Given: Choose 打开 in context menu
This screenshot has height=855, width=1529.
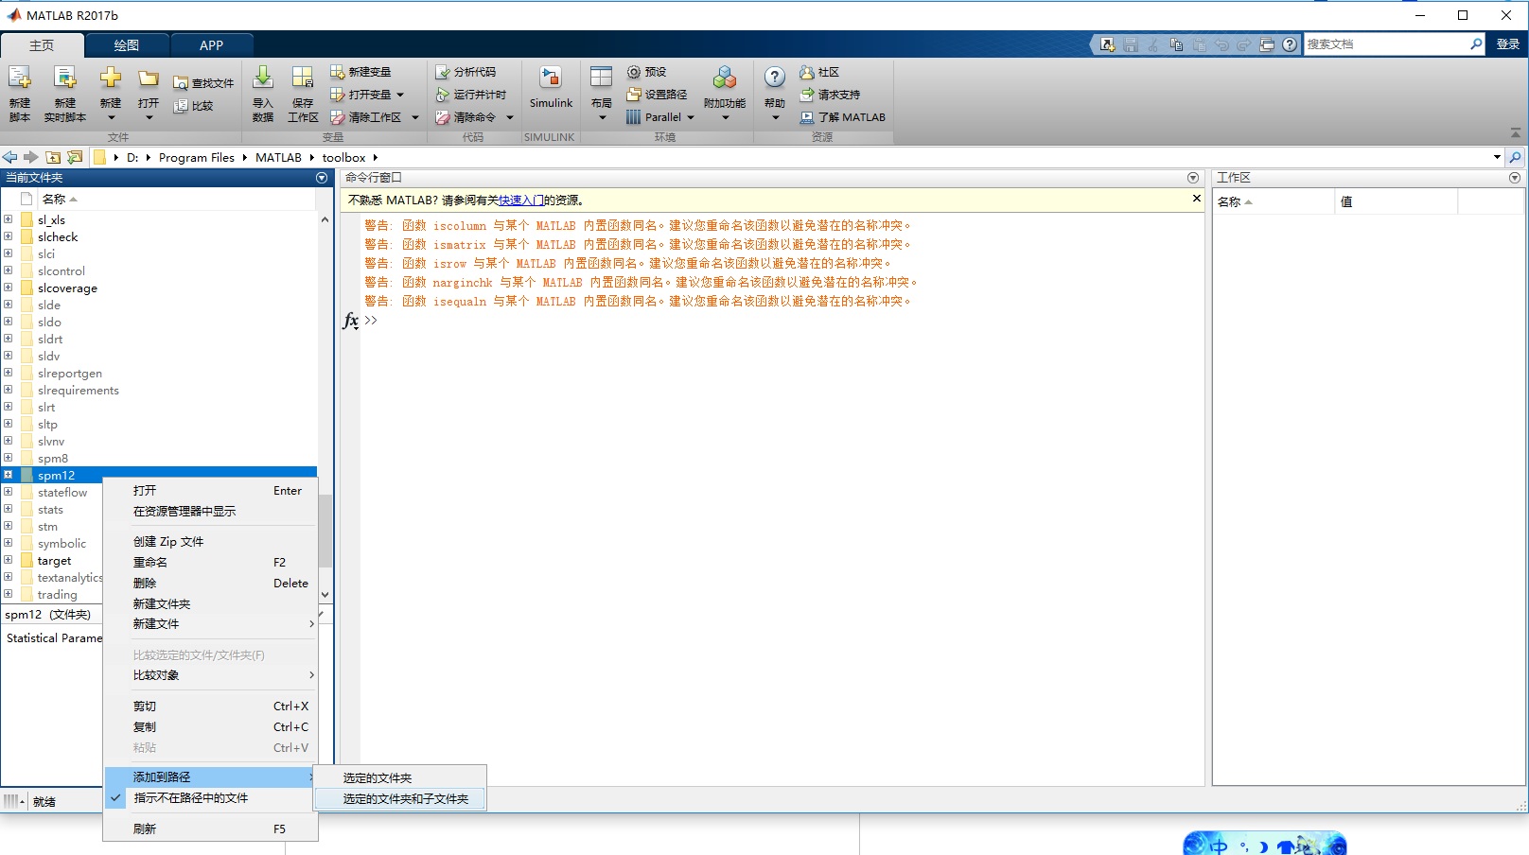Looking at the screenshot, I should (x=210, y=491).
